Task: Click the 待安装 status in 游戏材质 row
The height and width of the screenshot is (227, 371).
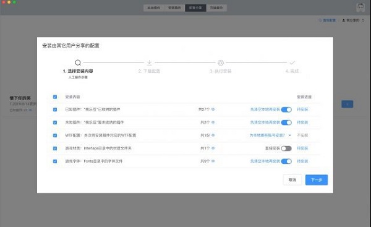Action: 302,148
